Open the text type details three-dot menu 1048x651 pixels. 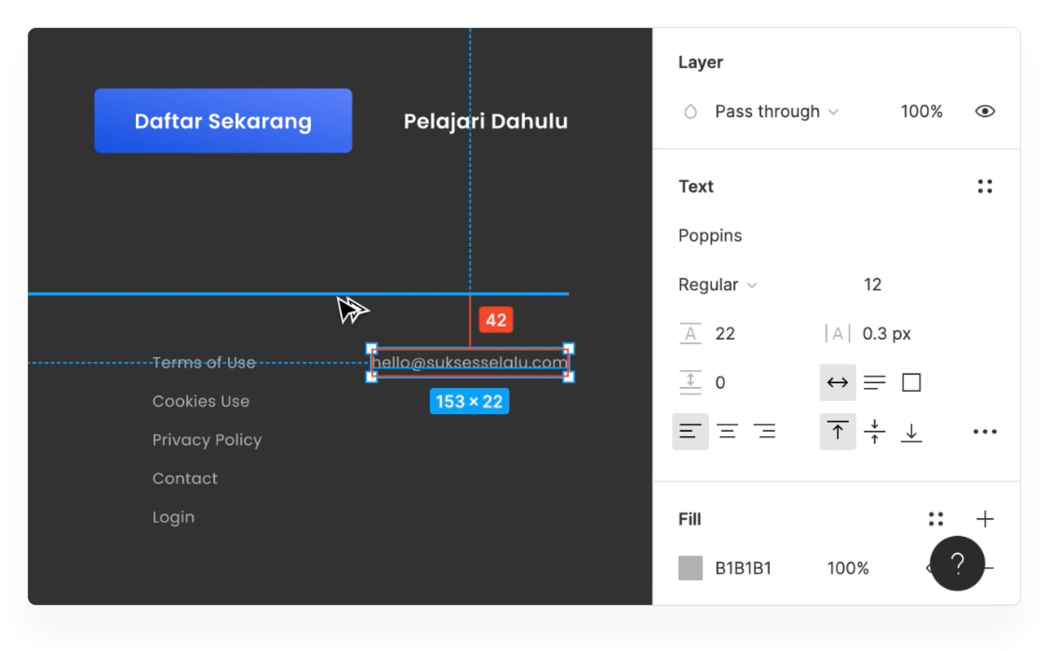point(984,432)
